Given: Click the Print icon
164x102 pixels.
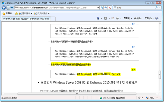Looking at the screenshot, I should (x=117, y=18).
